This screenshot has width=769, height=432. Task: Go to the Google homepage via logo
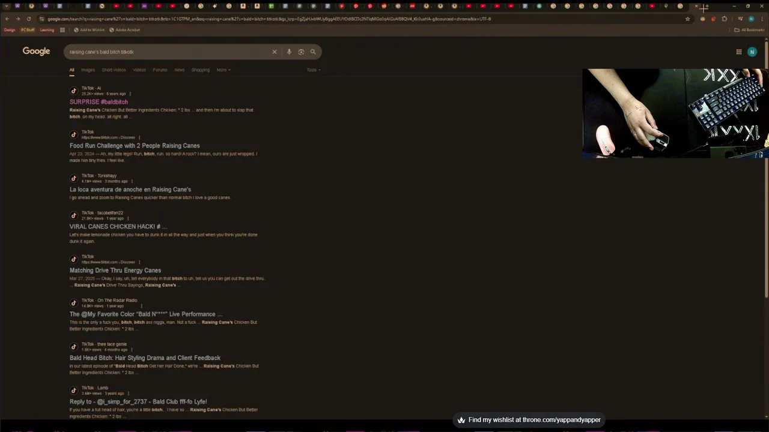pos(36,51)
